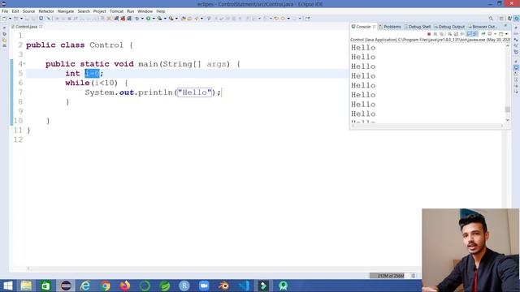520x292 pixels.
Task: Click the highlighted i=0 text on line 5
Action: 92,73
